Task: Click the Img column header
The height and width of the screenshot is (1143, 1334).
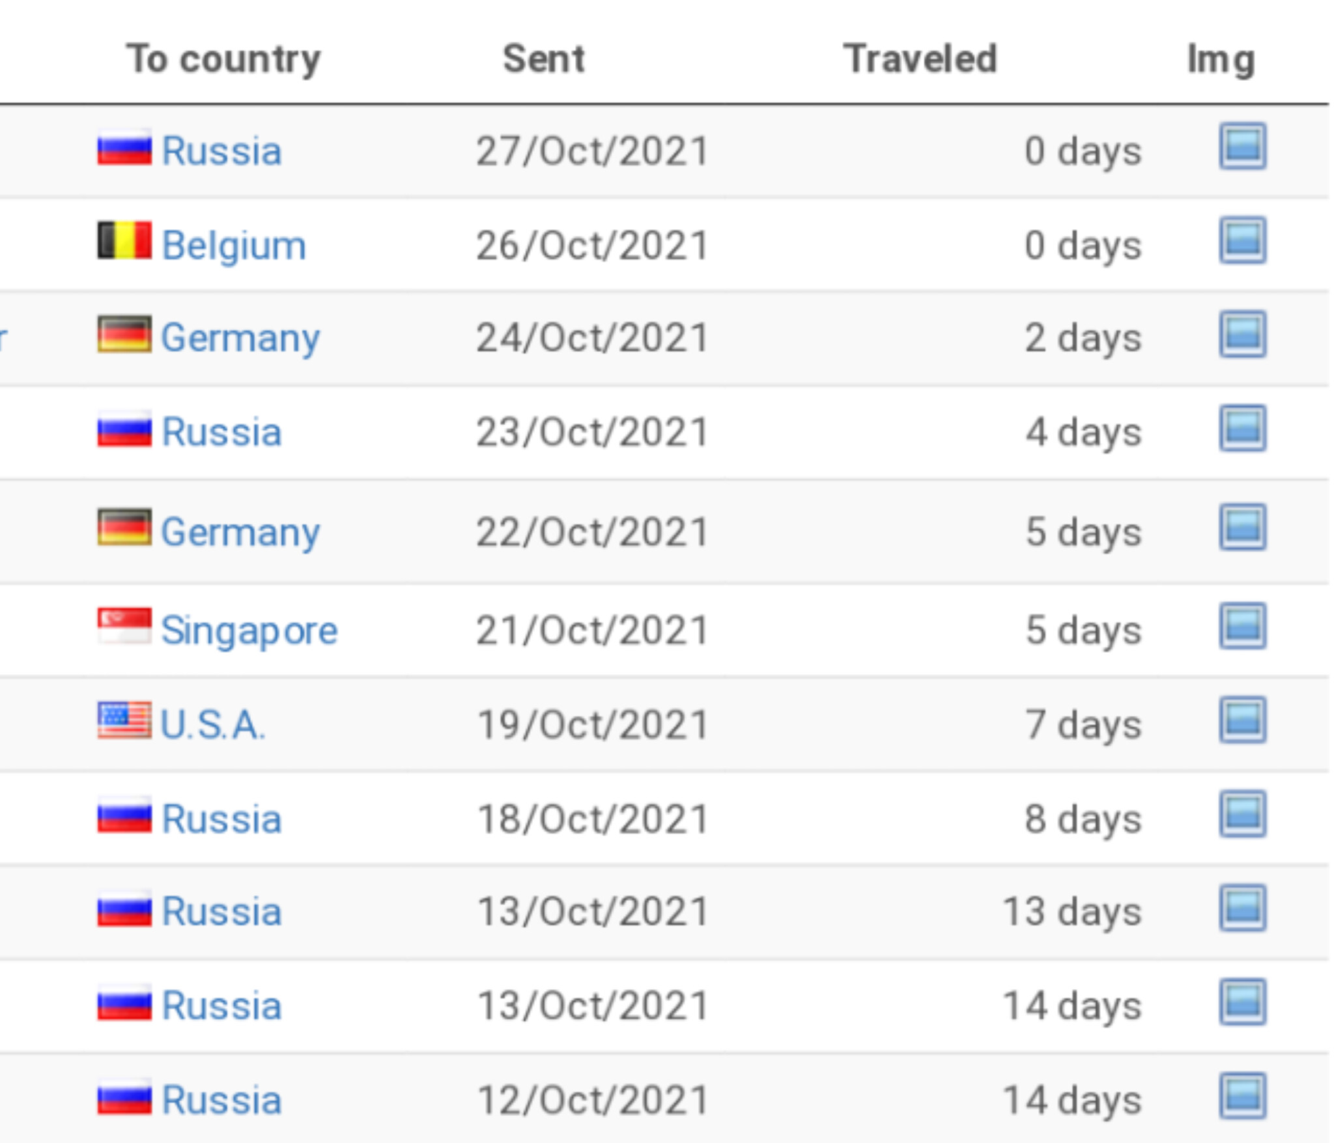Action: (x=1221, y=60)
